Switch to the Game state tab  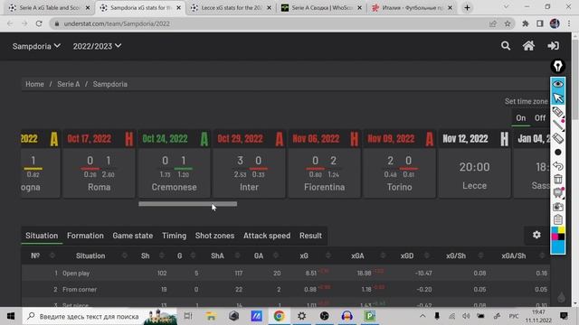pyautogui.click(x=133, y=236)
